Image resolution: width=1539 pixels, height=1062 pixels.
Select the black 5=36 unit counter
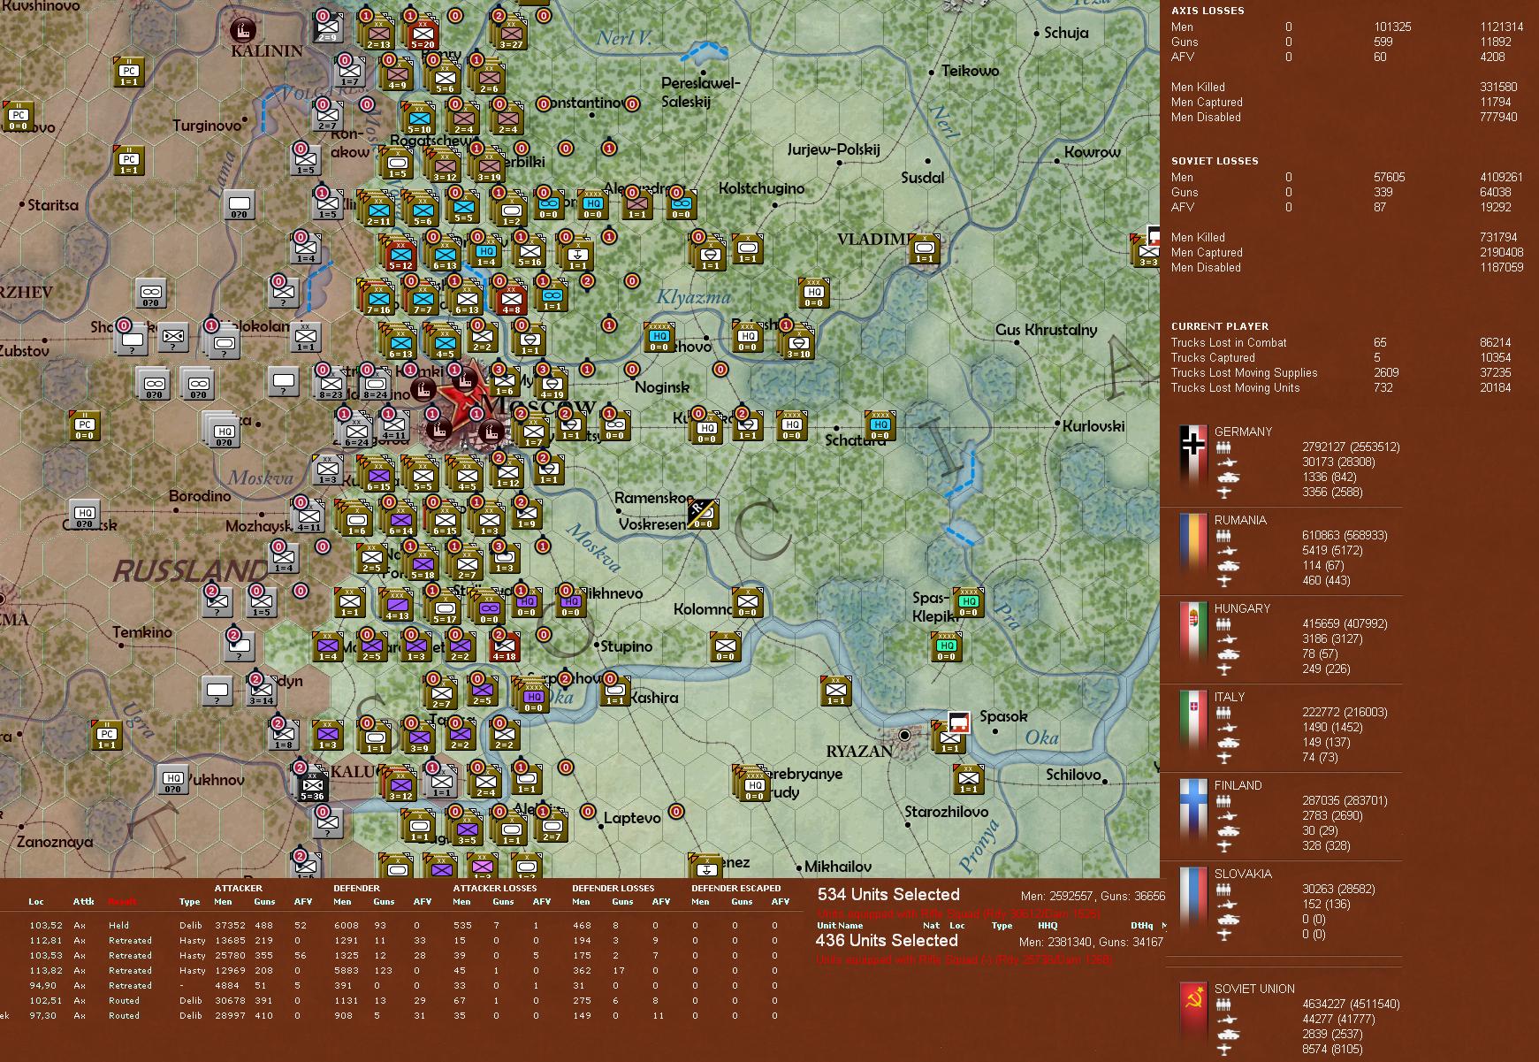(312, 785)
